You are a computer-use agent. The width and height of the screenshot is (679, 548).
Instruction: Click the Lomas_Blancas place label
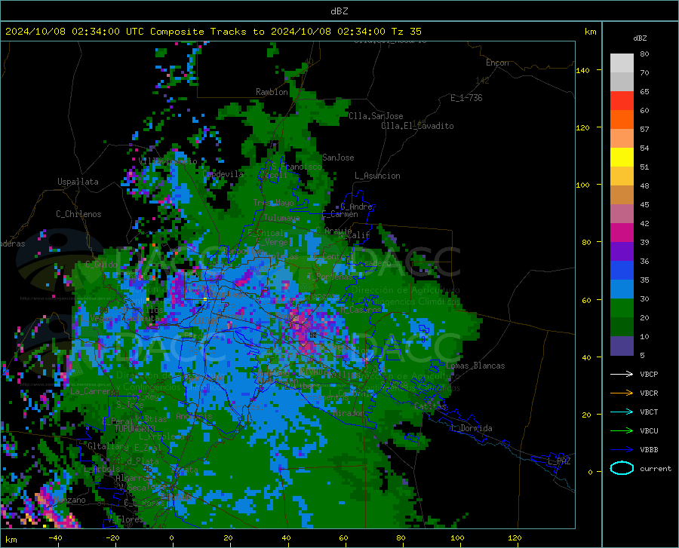pos(475,366)
